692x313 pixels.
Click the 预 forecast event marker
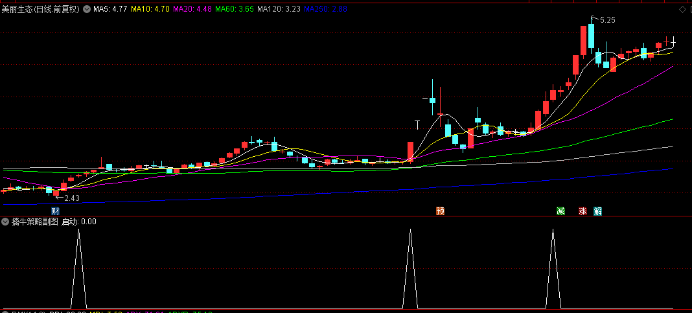coord(440,211)
